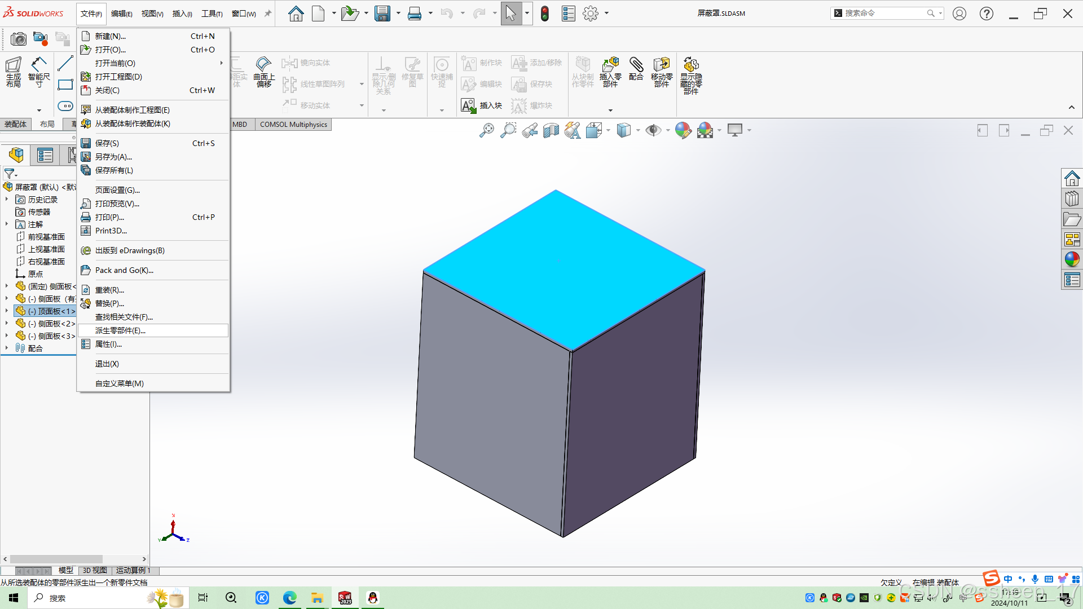
Task: Click the Zoom to Fit magnifier icon
Action: tap(486, 131)
